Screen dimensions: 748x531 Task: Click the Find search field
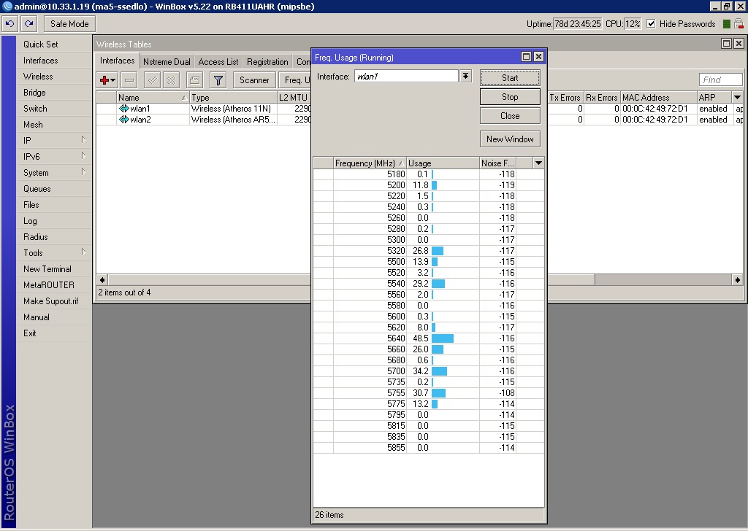tap(721, 80)
